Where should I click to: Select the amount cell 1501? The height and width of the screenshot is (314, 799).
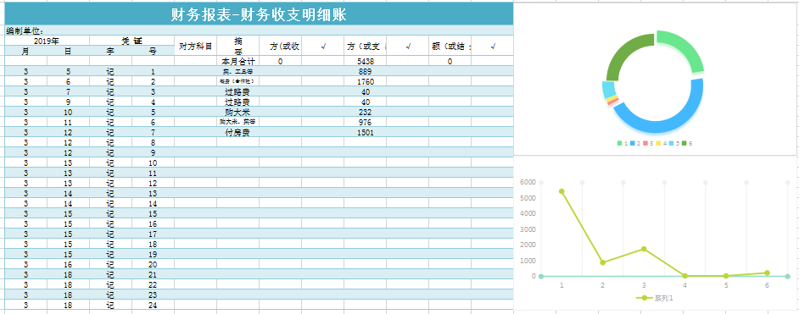click(365, 132)
